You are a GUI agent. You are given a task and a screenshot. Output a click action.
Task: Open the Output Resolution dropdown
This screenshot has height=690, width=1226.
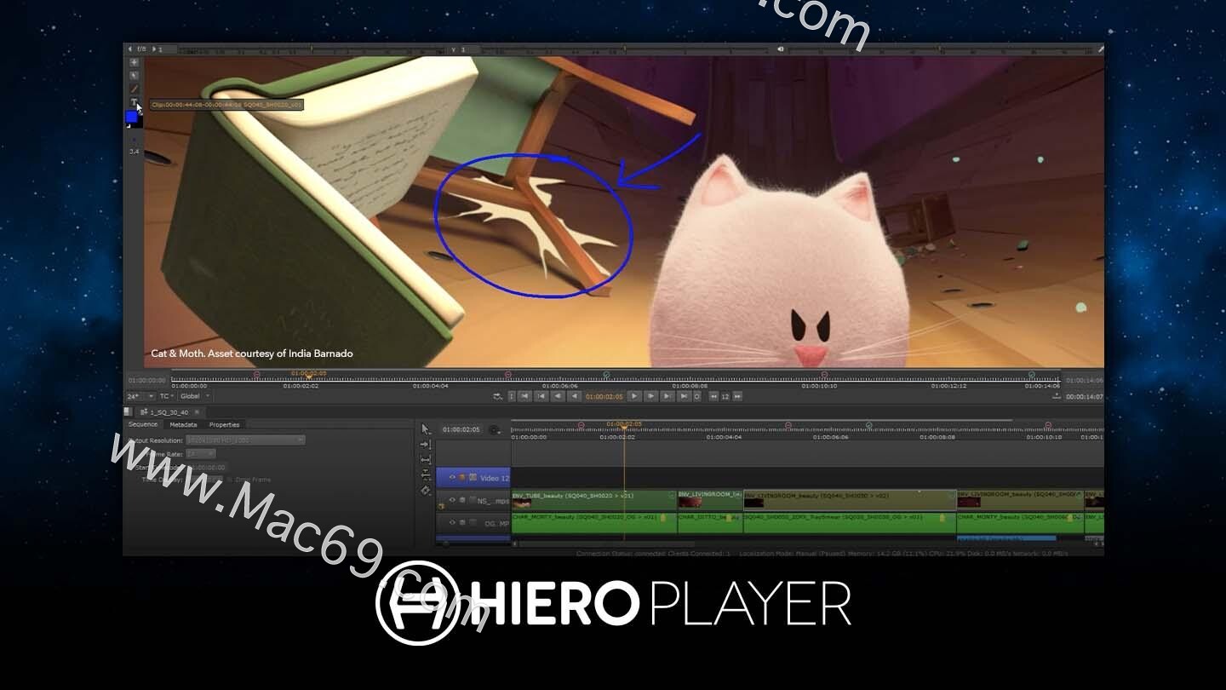(x=244, y=440)
